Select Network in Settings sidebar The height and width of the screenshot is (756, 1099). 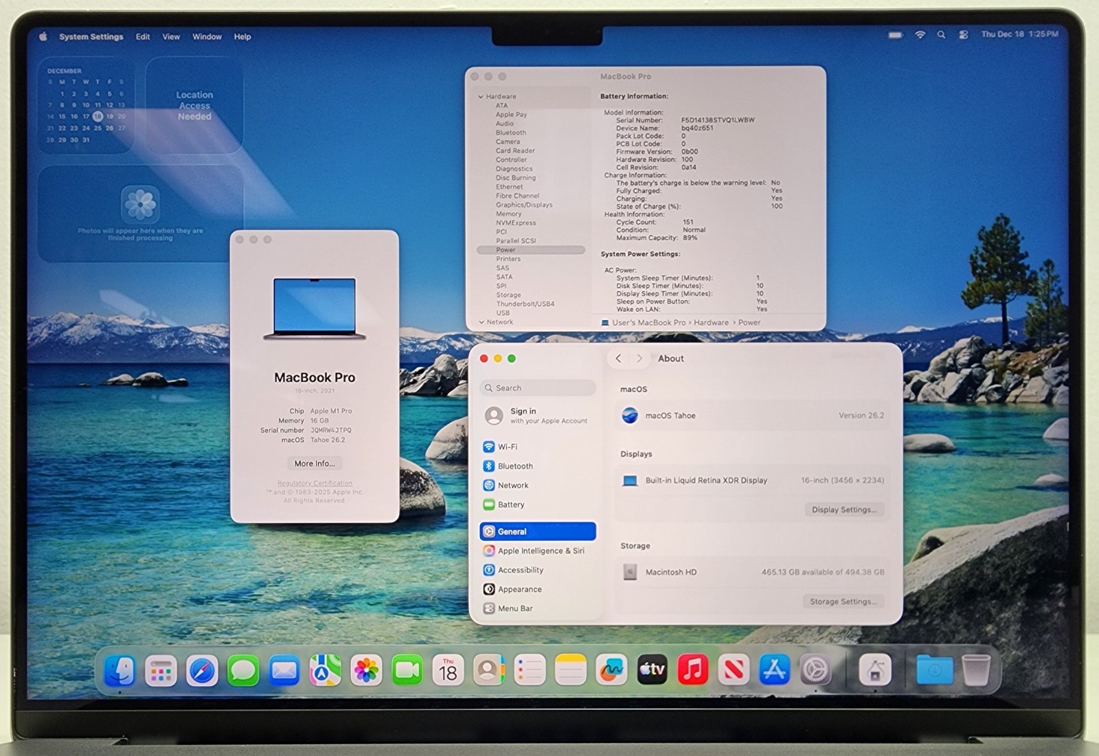(538, 485)
